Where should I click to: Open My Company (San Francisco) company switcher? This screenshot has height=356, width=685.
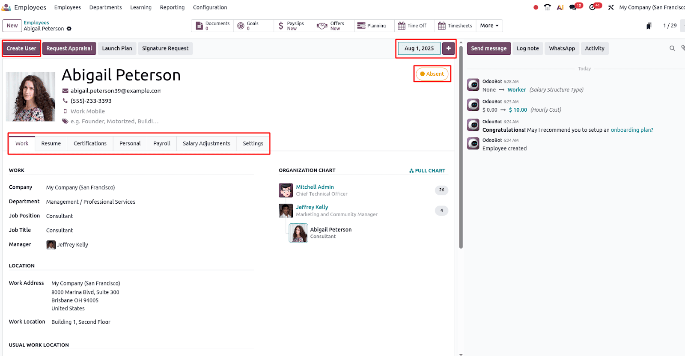652,7
